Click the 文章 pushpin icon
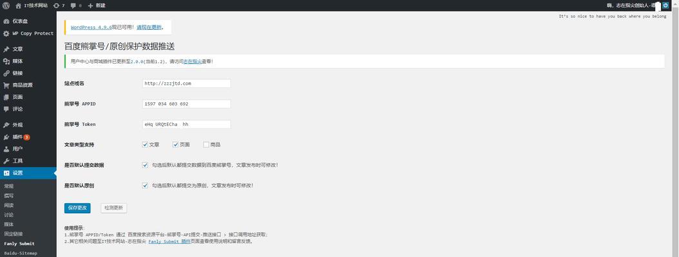 coord(6,49)
